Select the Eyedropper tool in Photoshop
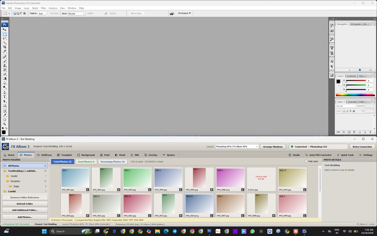This screenshot has height=236, width=377. 5,115
